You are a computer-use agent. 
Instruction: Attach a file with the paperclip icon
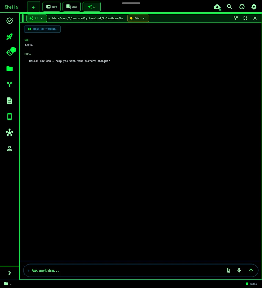click(x=228, y=270)
